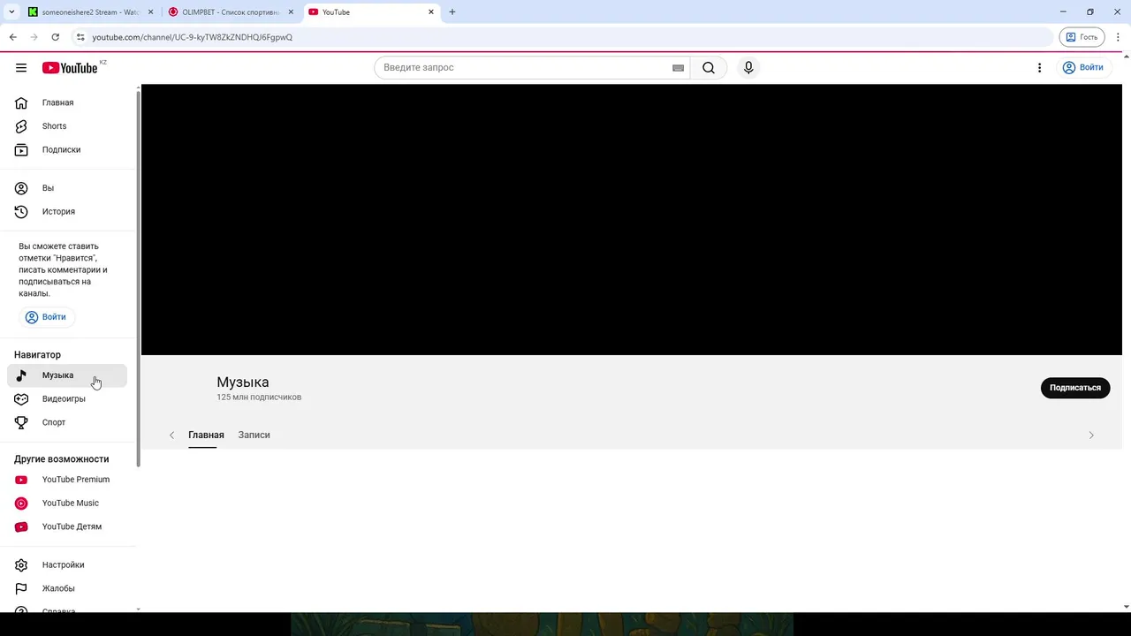Select Музыка in Навигатор
1131x636 pixels.
[67, 375]
